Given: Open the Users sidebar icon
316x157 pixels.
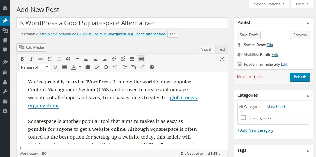Looking at the screenshot, I should pos(5,82).
